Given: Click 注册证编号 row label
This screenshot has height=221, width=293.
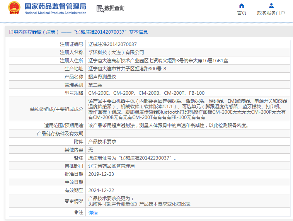Looking at the screenshot, I should pyautogui.click(x=72, y=44).
